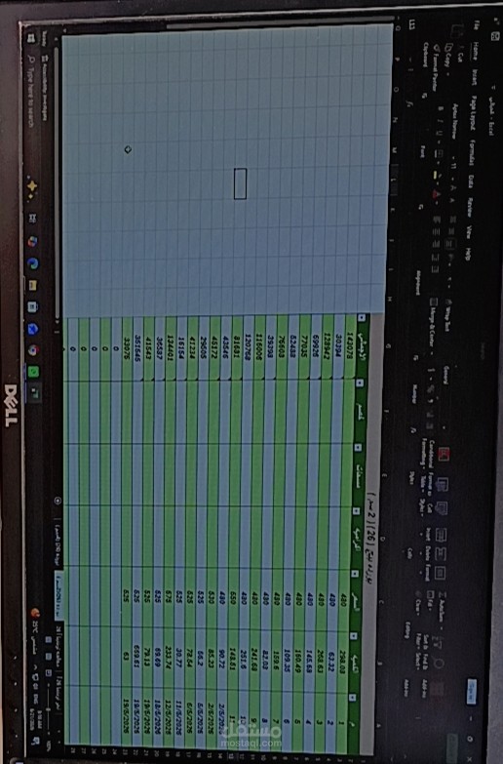
Task: Click the Copy command icon
Action: point(448,47)
